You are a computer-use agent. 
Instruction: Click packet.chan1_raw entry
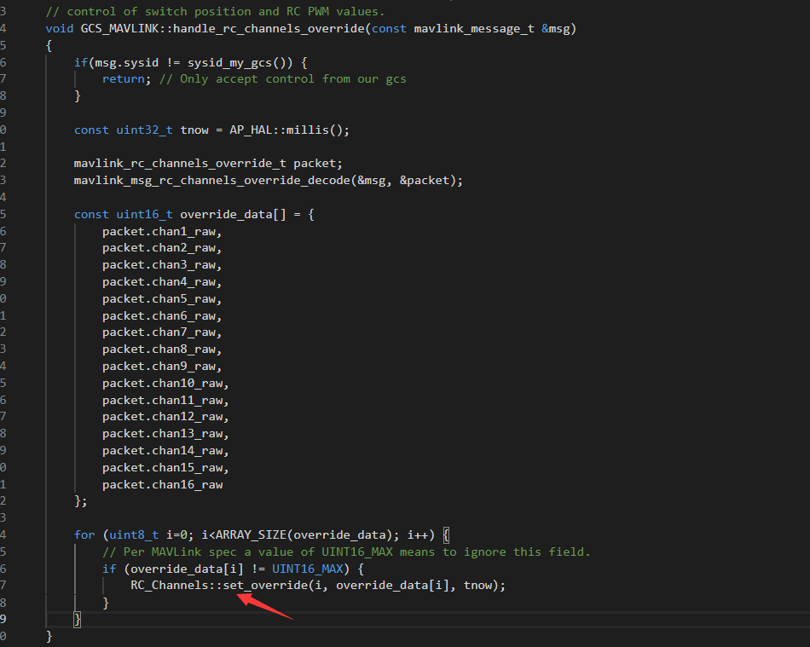(162, 232)
